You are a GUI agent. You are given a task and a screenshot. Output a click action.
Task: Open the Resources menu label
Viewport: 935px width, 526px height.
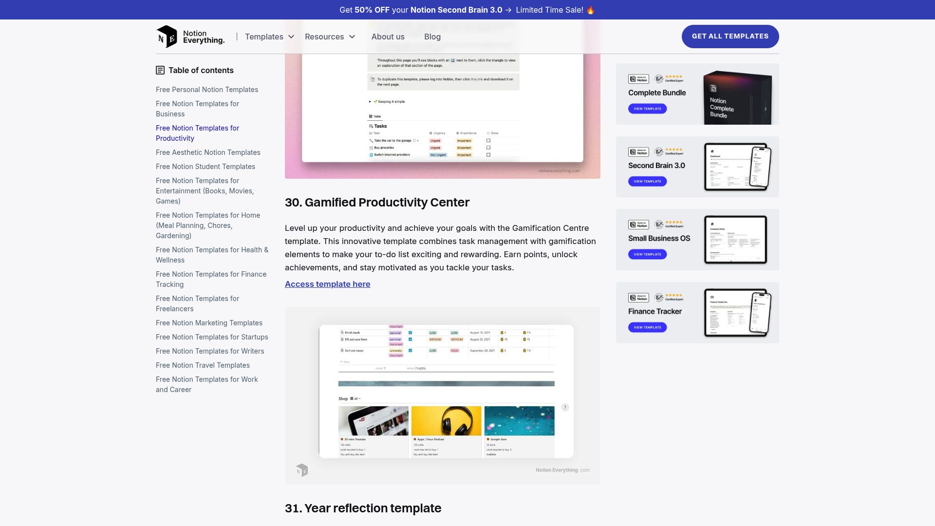pyautogui.click(x=324, y=37)
